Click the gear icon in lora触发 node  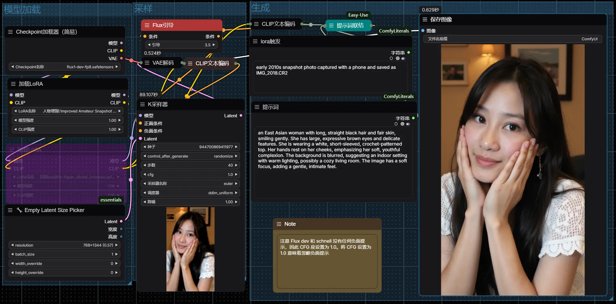click(398, 58)
